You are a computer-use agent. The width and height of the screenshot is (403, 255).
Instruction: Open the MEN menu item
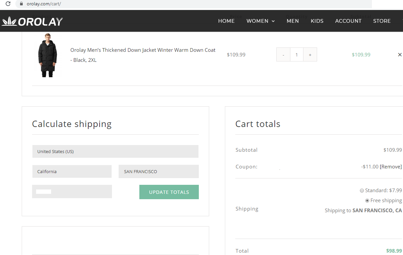[293, 21]
